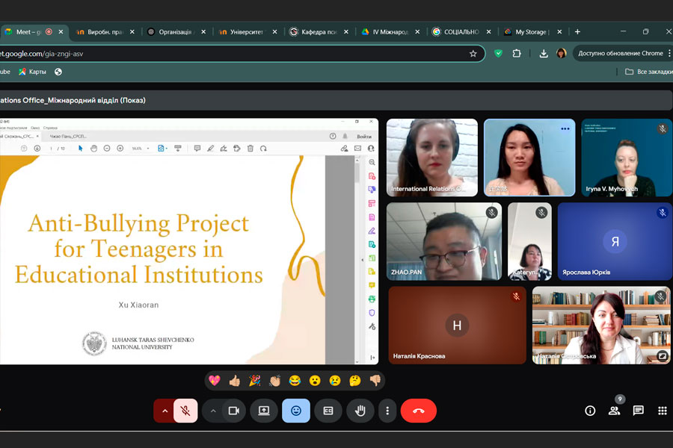Screen dimensions: 673x448
Task: Open the activities grid icon
Action: pos(662,411)
